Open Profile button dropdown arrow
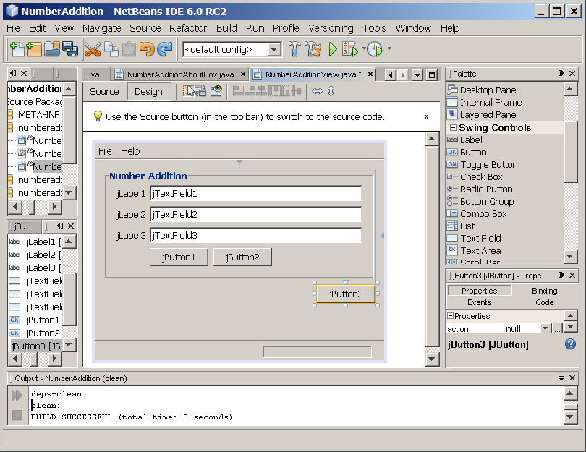This screenshot has height=452, width=586. point(389,48)
